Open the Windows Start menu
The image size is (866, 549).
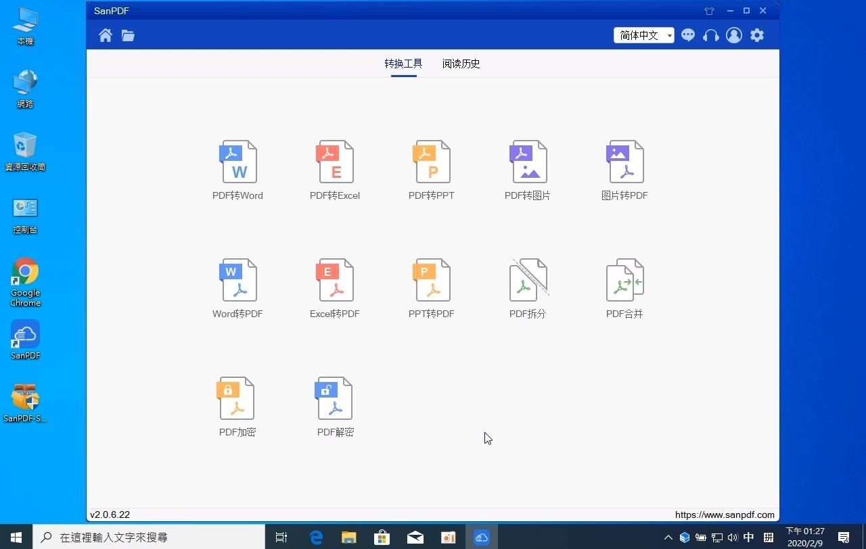16,538
